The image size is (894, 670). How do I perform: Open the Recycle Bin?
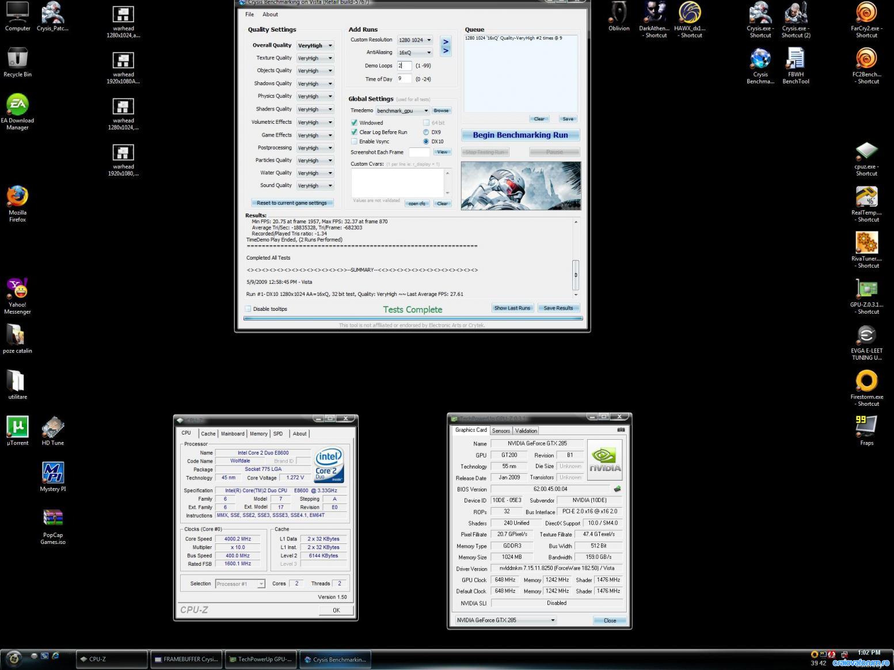(17, 62)
